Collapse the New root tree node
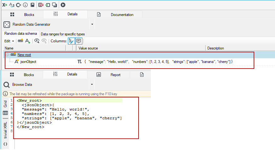 [7, 55]
